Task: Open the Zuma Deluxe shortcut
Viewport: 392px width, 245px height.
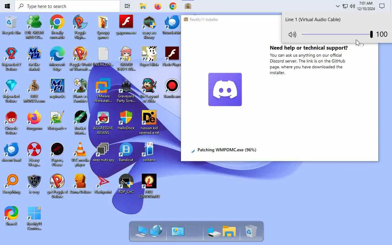Action: point(80,184)
